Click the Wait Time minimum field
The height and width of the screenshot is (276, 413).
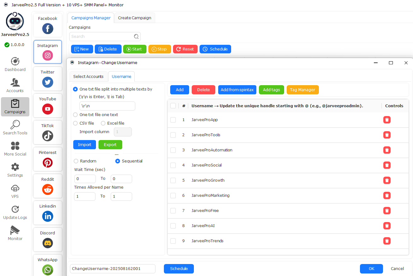[x=85, y=179]
